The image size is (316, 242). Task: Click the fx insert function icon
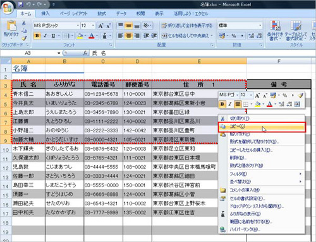(85, 53)
